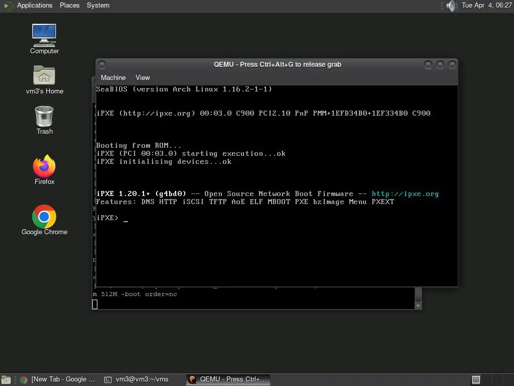Image resolution: width=514 pixels, height=386 pixels.
Task: Select the Google Chrome desktop icon
Action: (x=44, y=220)
